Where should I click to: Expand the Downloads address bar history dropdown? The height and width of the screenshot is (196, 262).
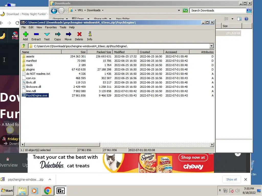pos(179,10)
